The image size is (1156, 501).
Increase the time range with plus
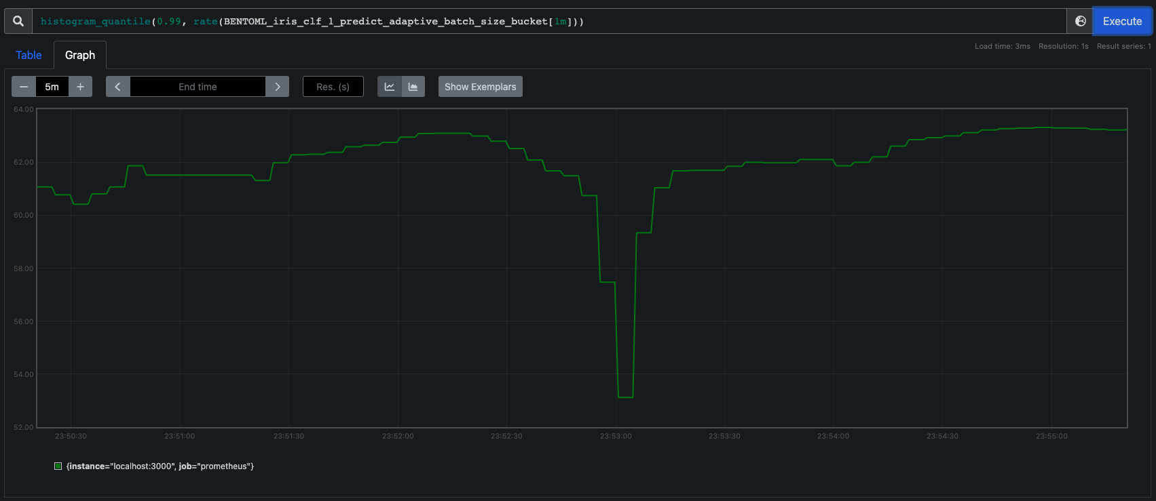click(80, 87)
